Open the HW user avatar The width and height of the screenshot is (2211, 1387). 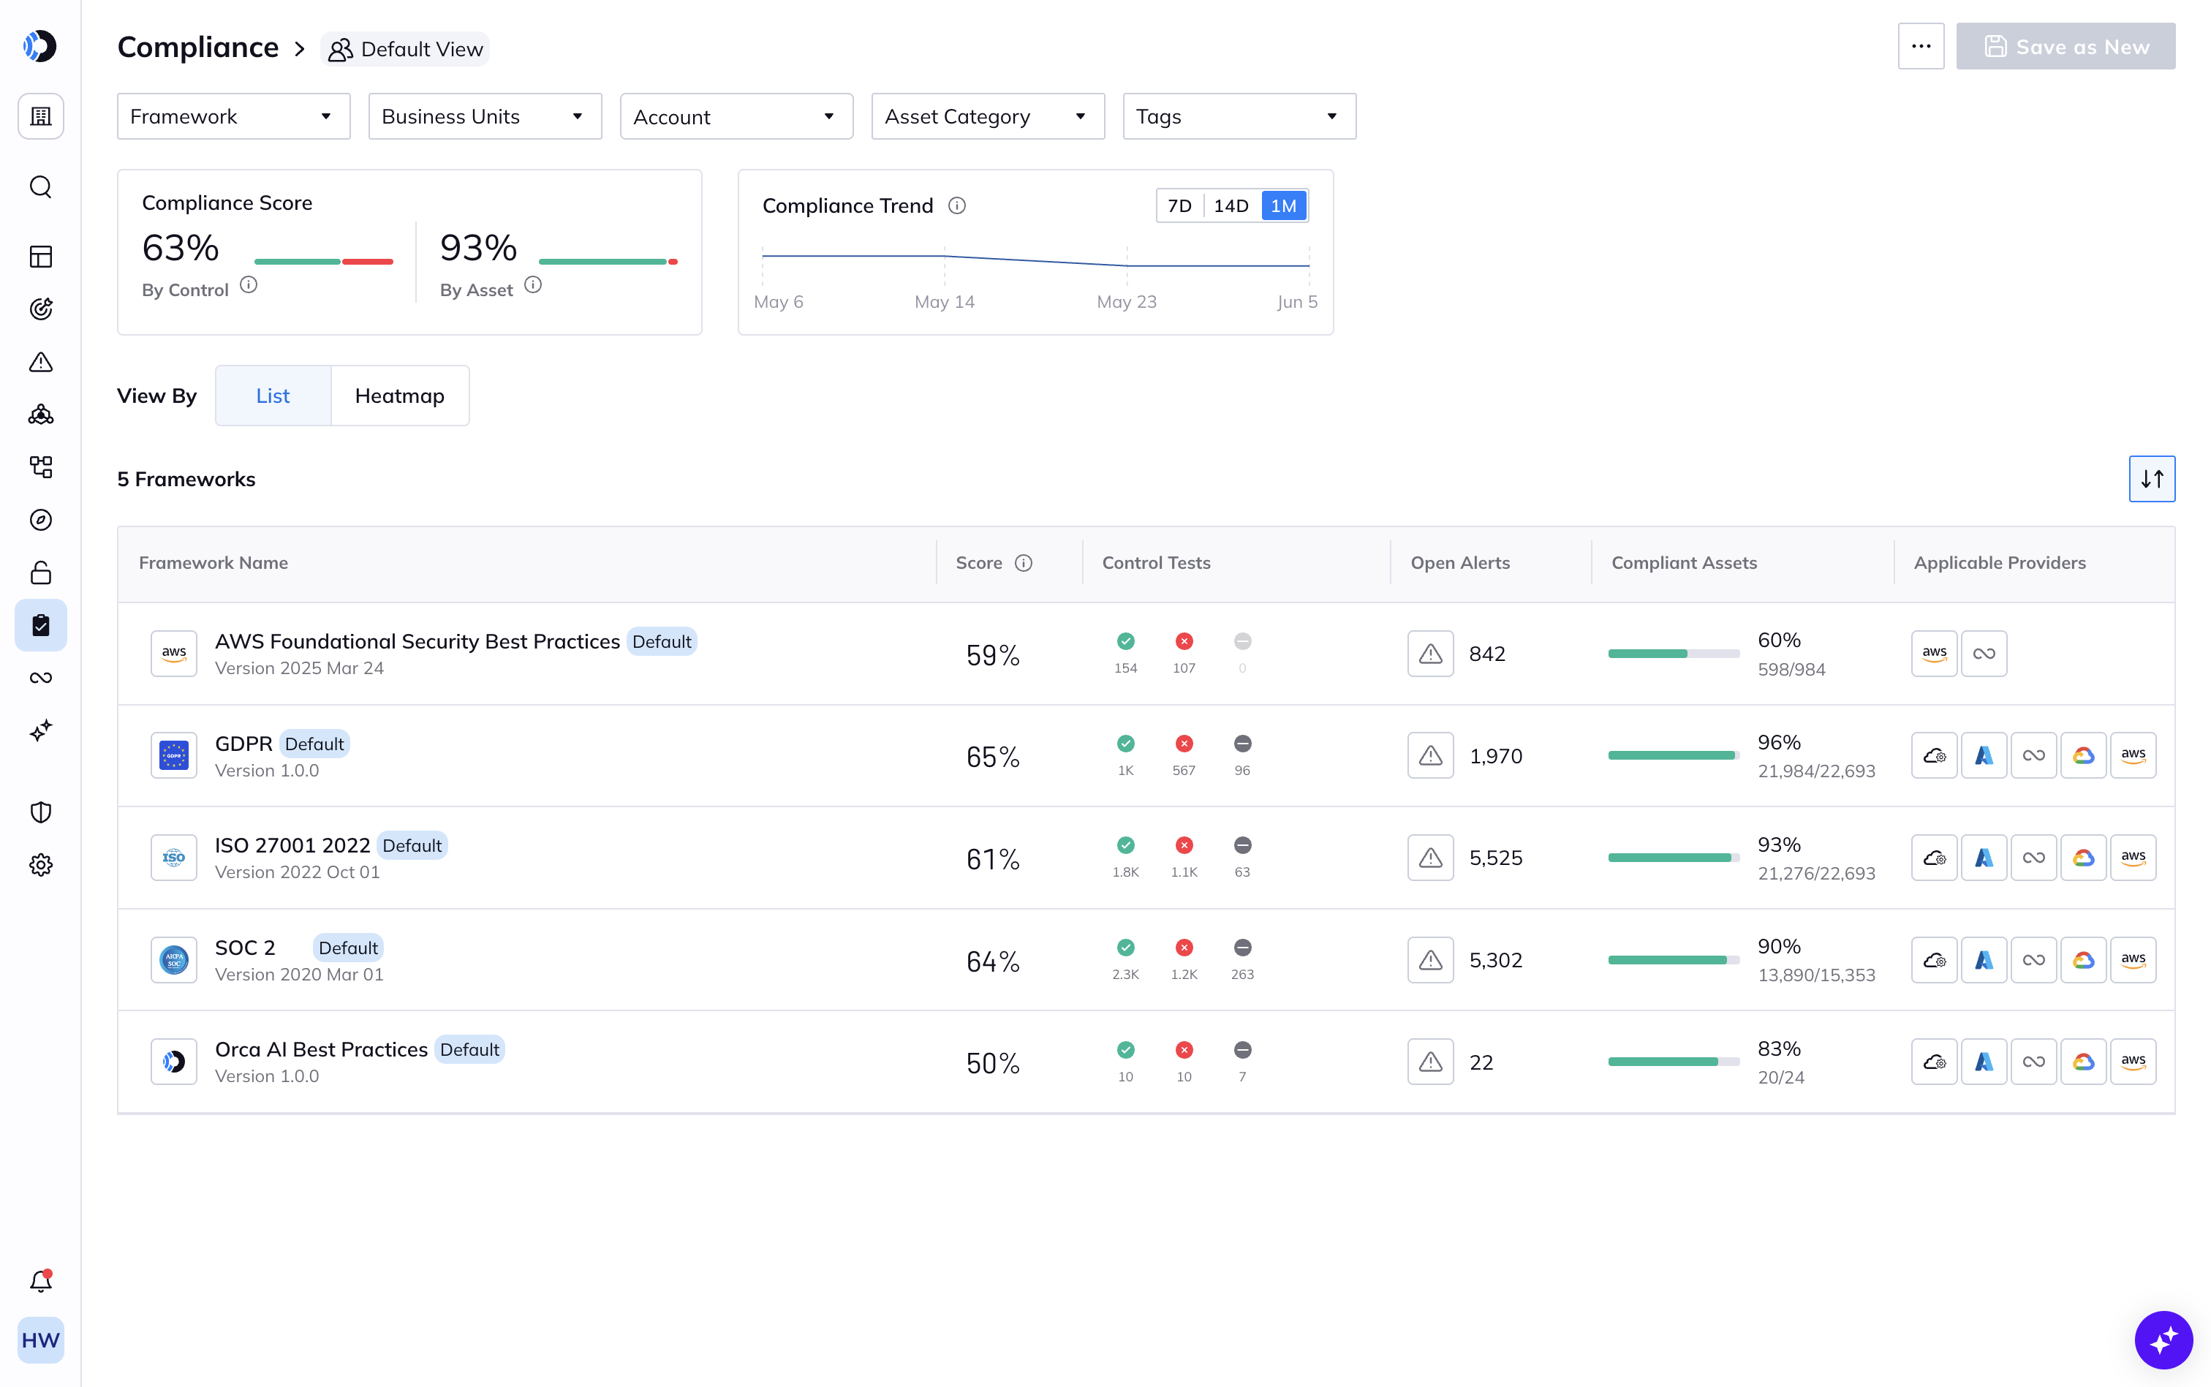[40, 1340]
